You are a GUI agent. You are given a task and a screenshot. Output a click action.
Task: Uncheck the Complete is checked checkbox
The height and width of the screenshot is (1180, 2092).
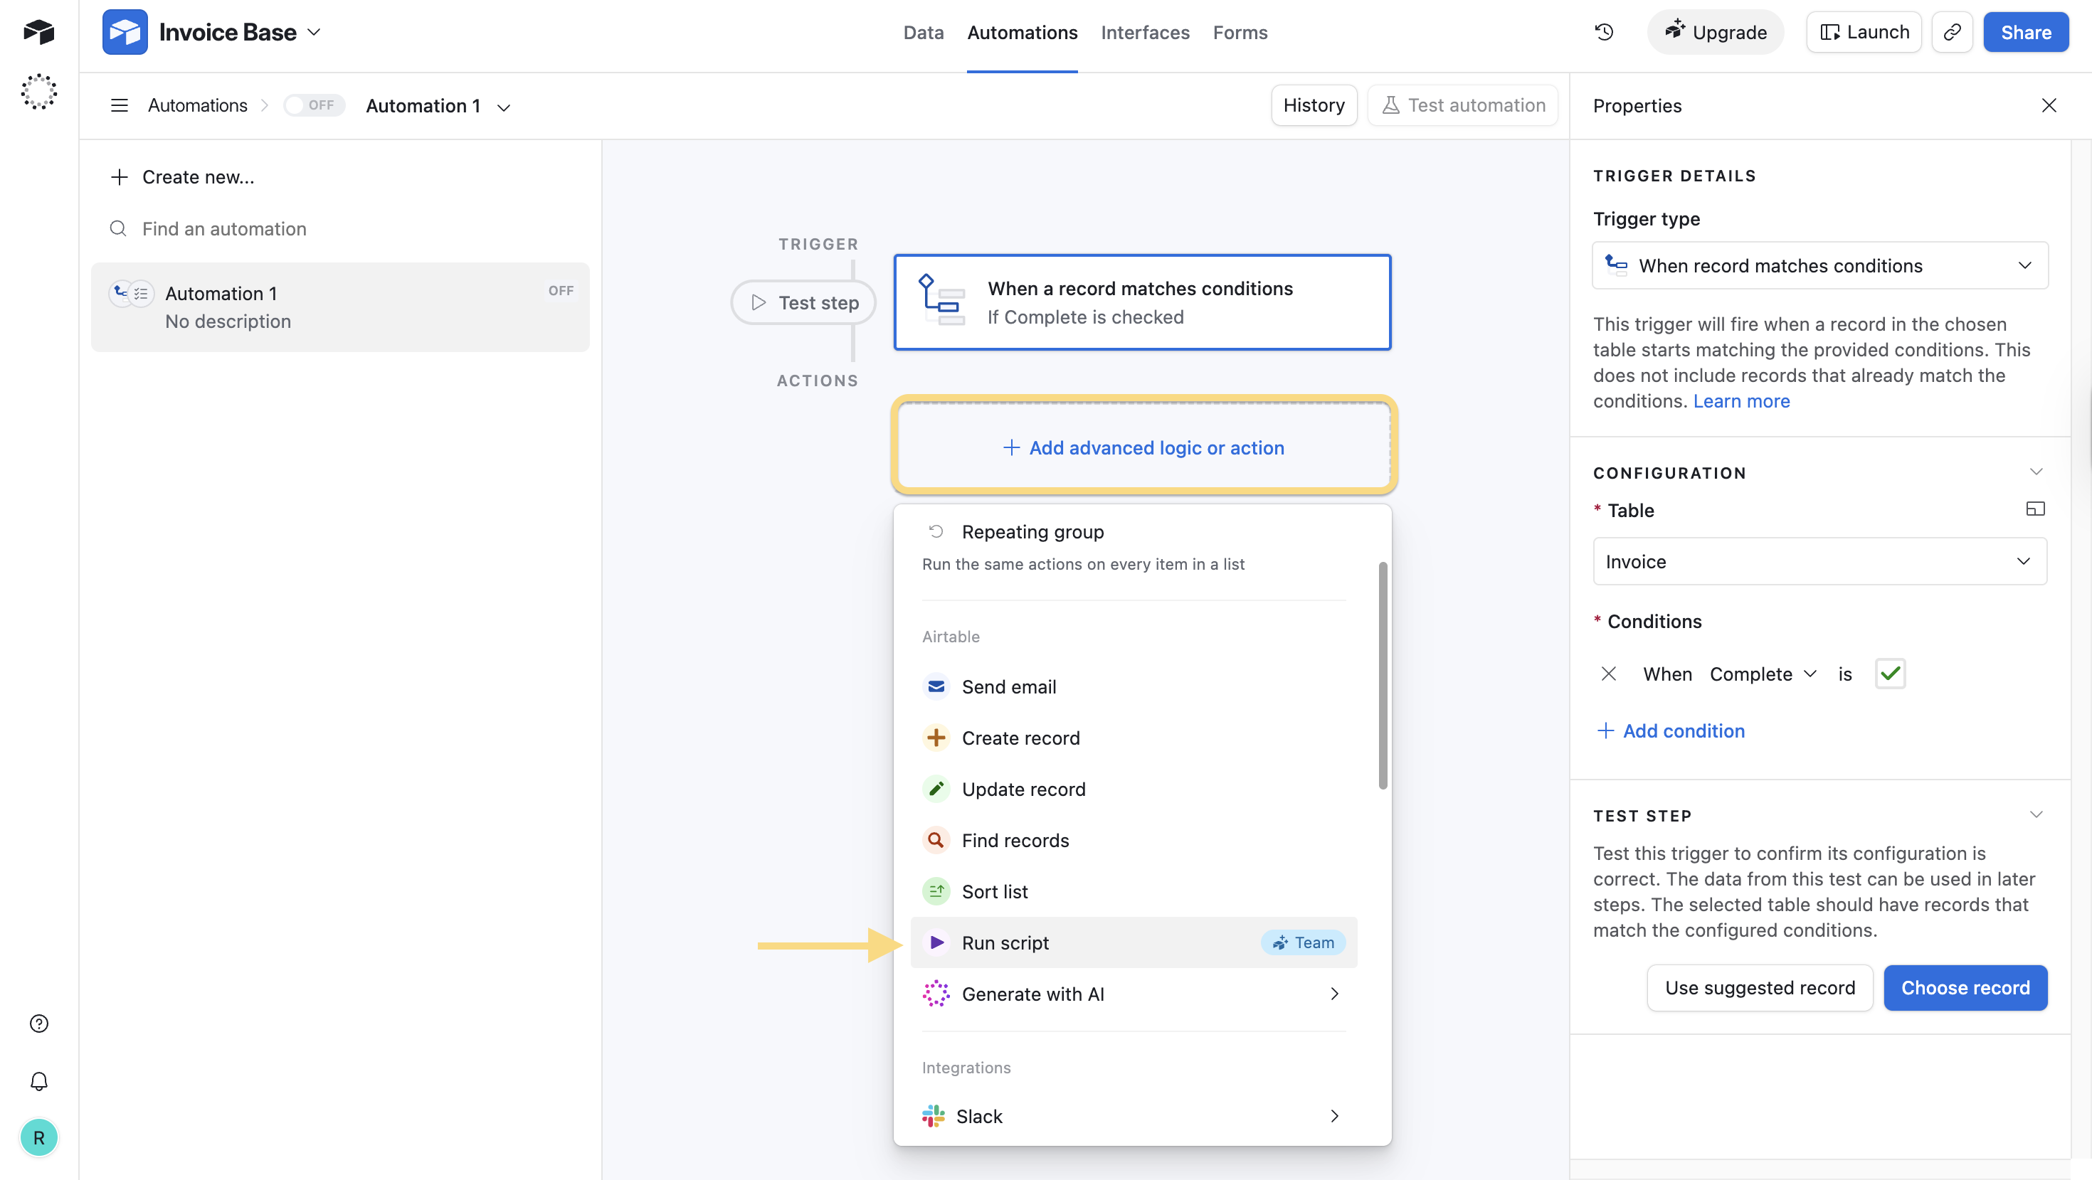1890,674
